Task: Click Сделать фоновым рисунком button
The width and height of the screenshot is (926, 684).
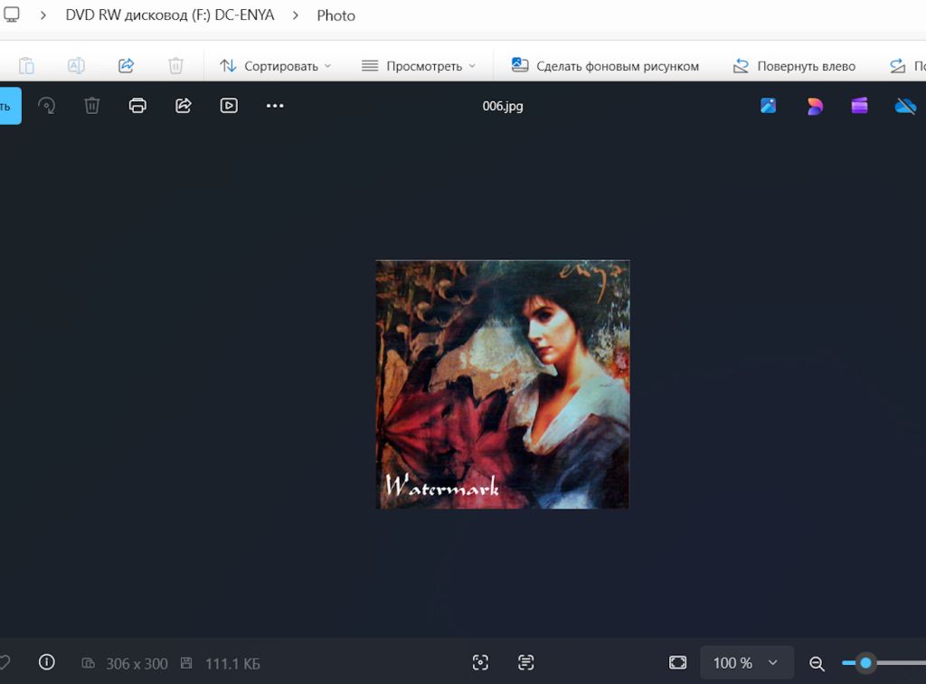Action: coord(605,66)
